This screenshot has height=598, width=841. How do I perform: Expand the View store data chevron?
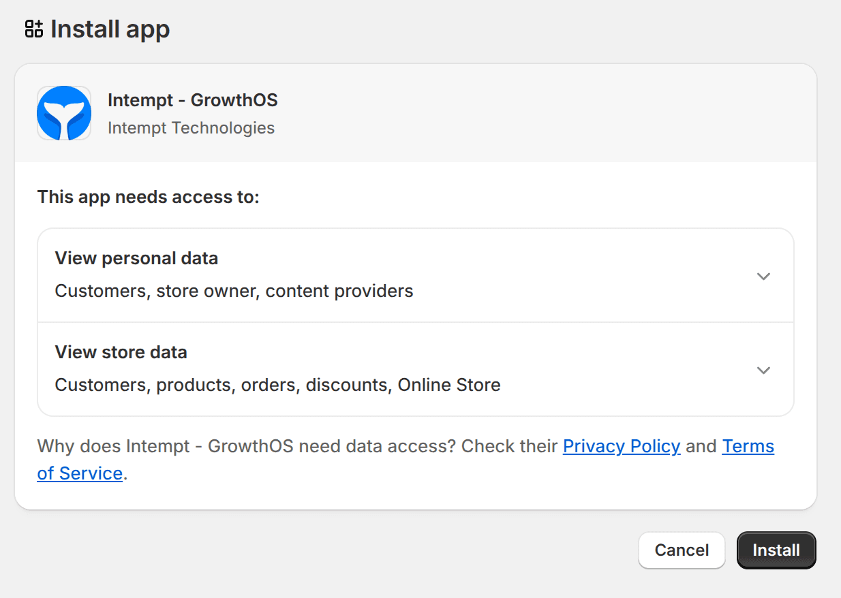tap(763, 370)
